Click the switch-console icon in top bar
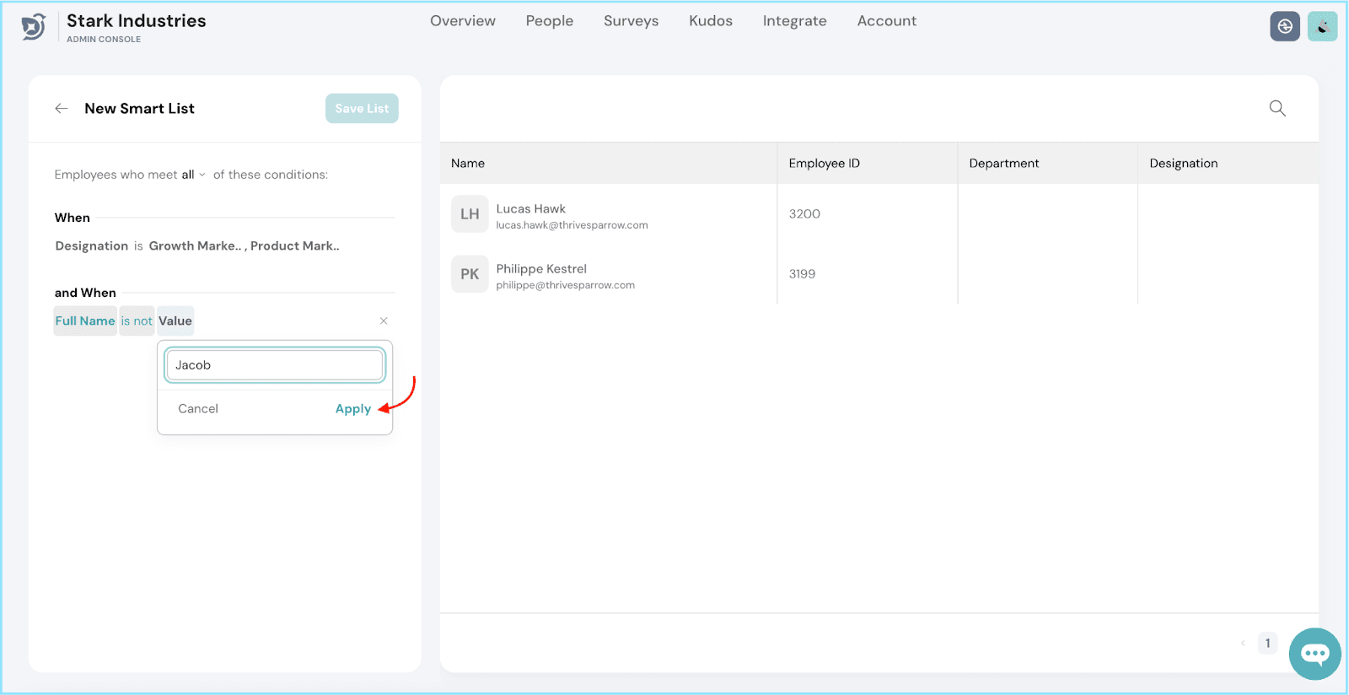The height and width of the screenshot is (695, 1349). point(1284,27)
